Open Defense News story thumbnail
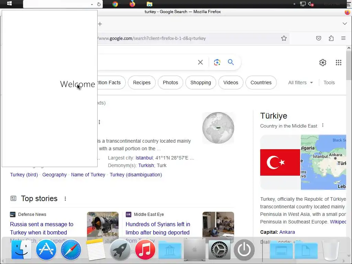This screenshot has width=352, height=264. [103, 225]
